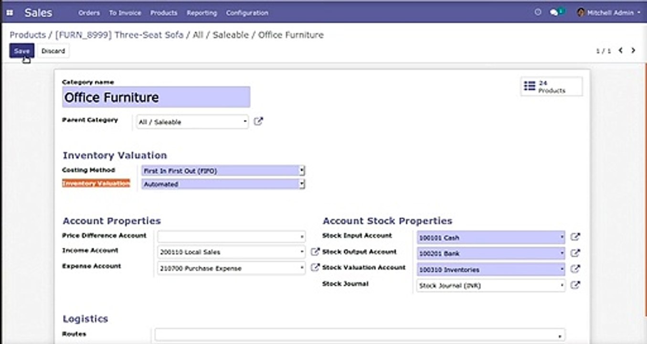Click the Inventory Valuation field label
This screenshot has height=344, width=647.
pos(96,183)
